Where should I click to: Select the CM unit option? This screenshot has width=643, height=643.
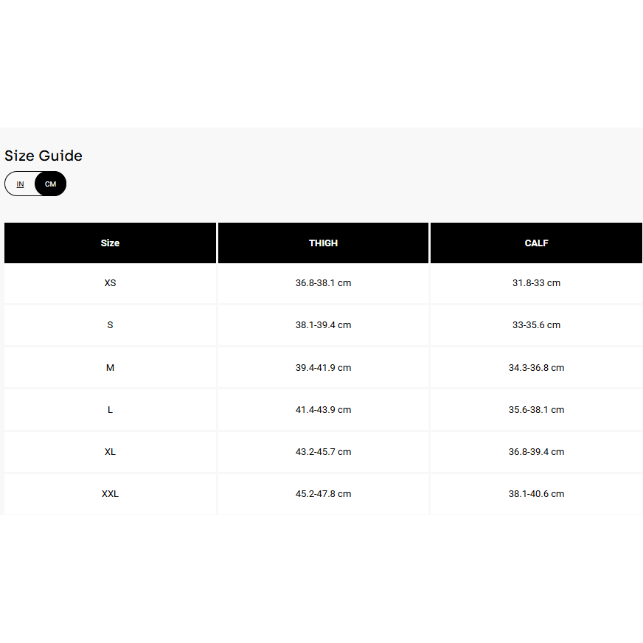(50, 184)
